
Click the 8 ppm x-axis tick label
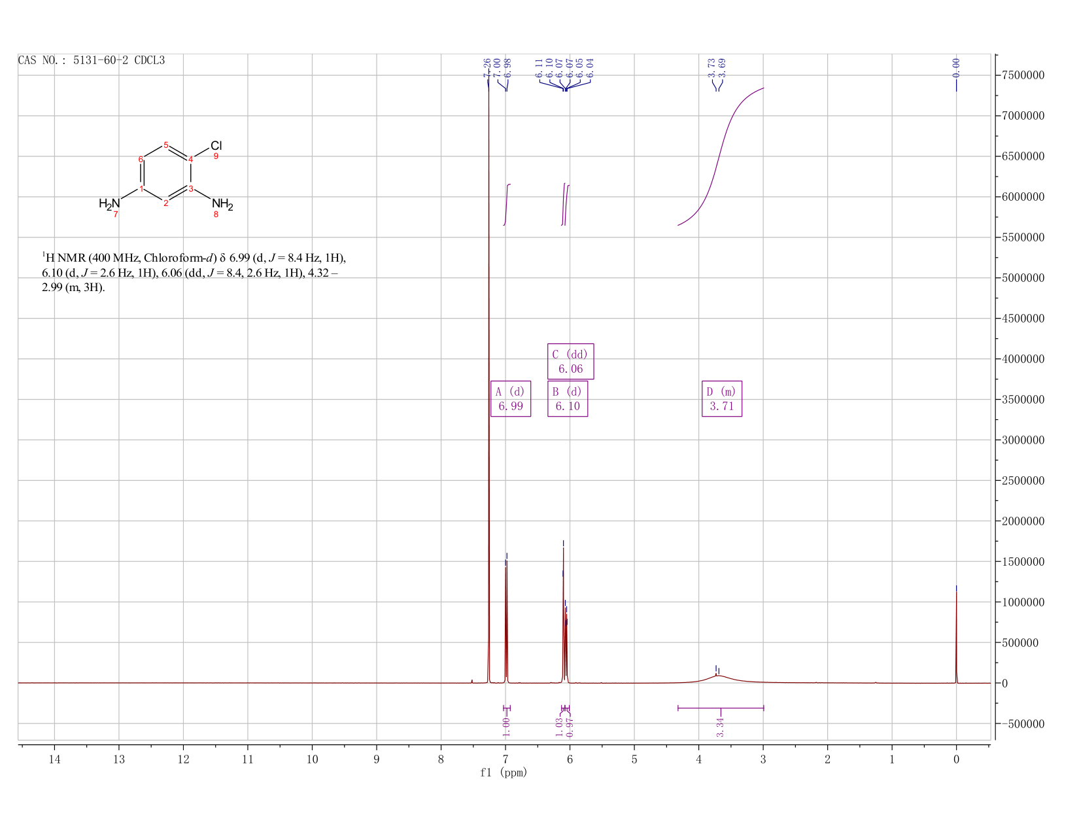coord(441,759)
